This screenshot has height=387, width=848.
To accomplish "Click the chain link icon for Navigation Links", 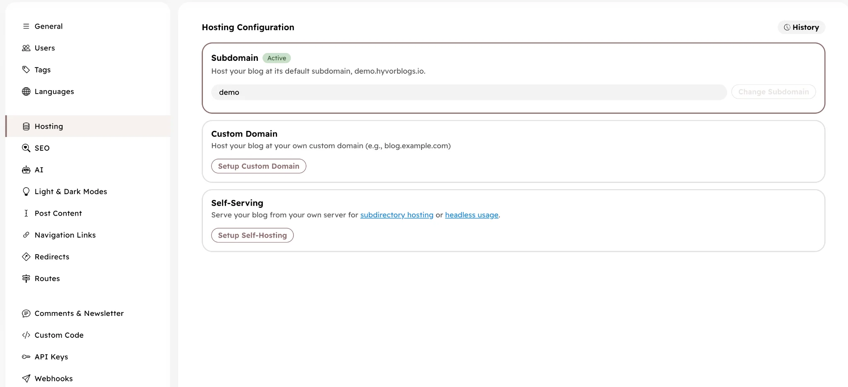I will (26, 235).
